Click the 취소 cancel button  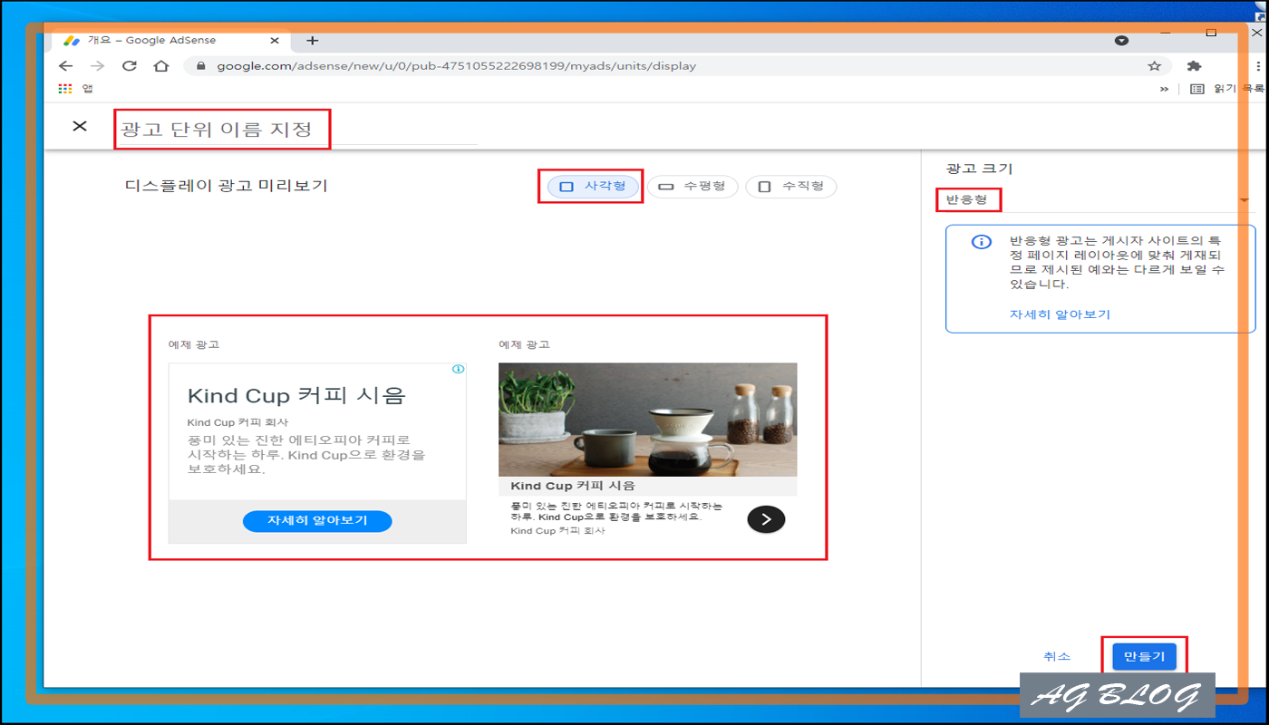[x=1057, y=656]
